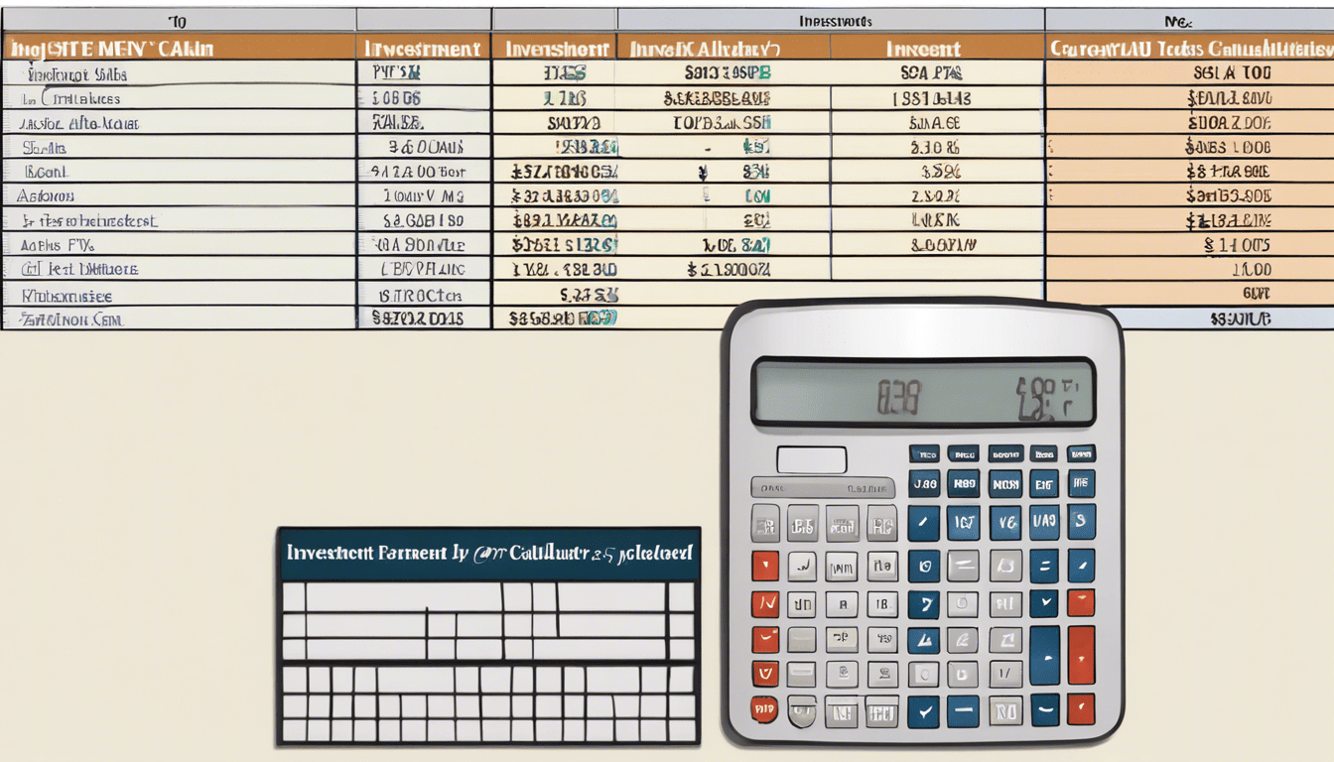Click the blue "7" calculator key
The height and width of the screenshot is (762, 1334).
click(x=923, y=603)
